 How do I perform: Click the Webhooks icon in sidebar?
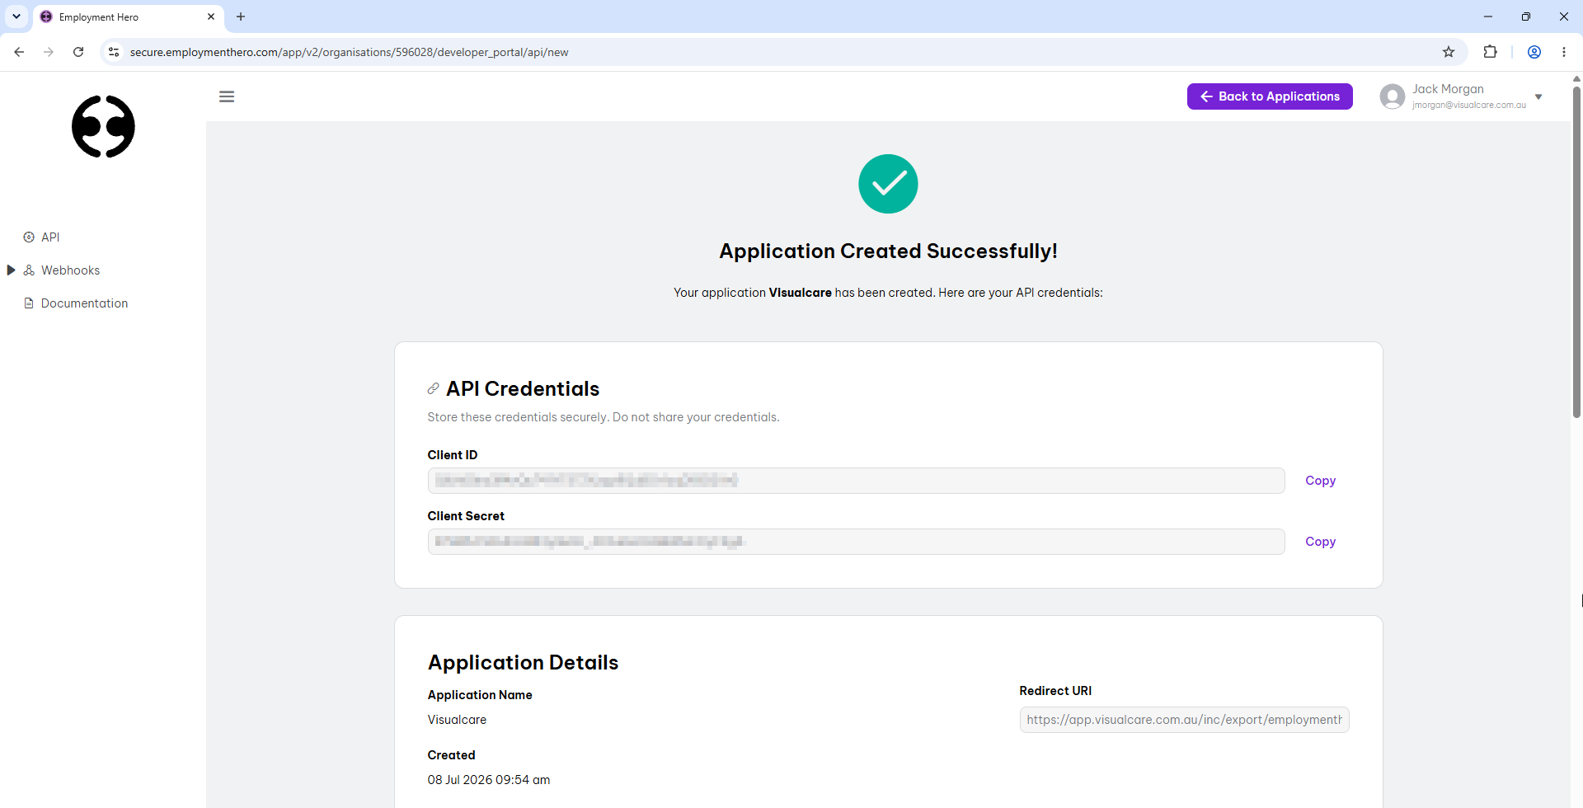click(29, 270)
